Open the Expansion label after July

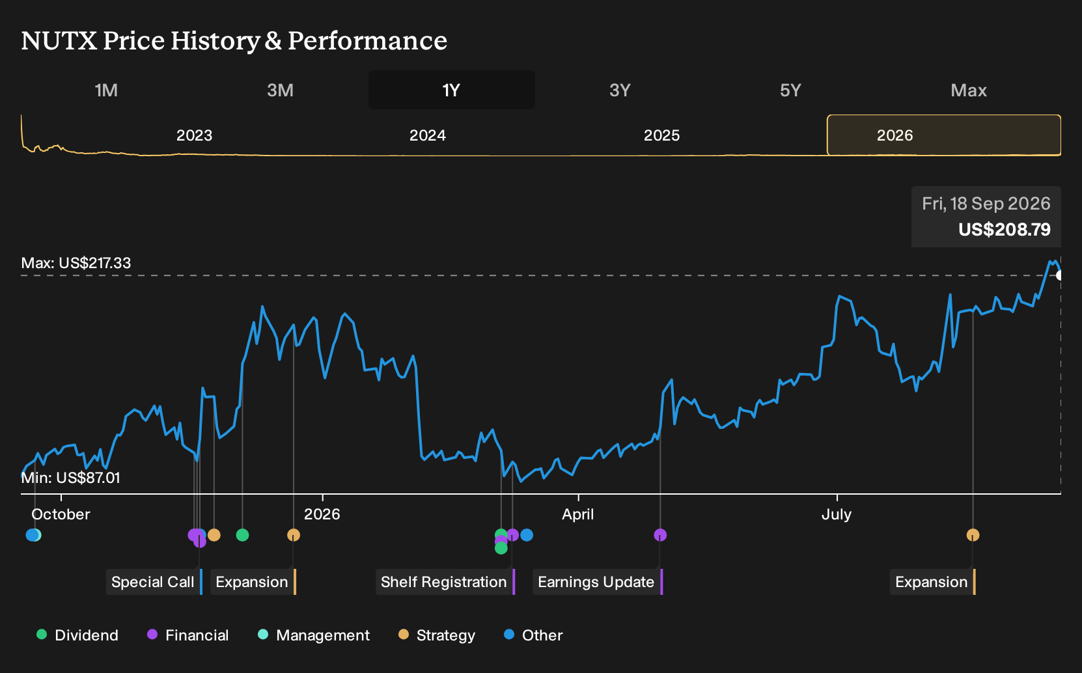(x=933, y=582)
